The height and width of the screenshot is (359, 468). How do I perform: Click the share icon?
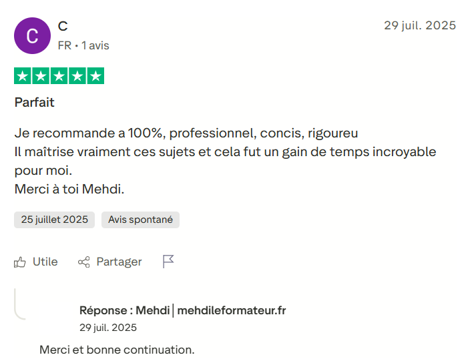pos(84,262)
